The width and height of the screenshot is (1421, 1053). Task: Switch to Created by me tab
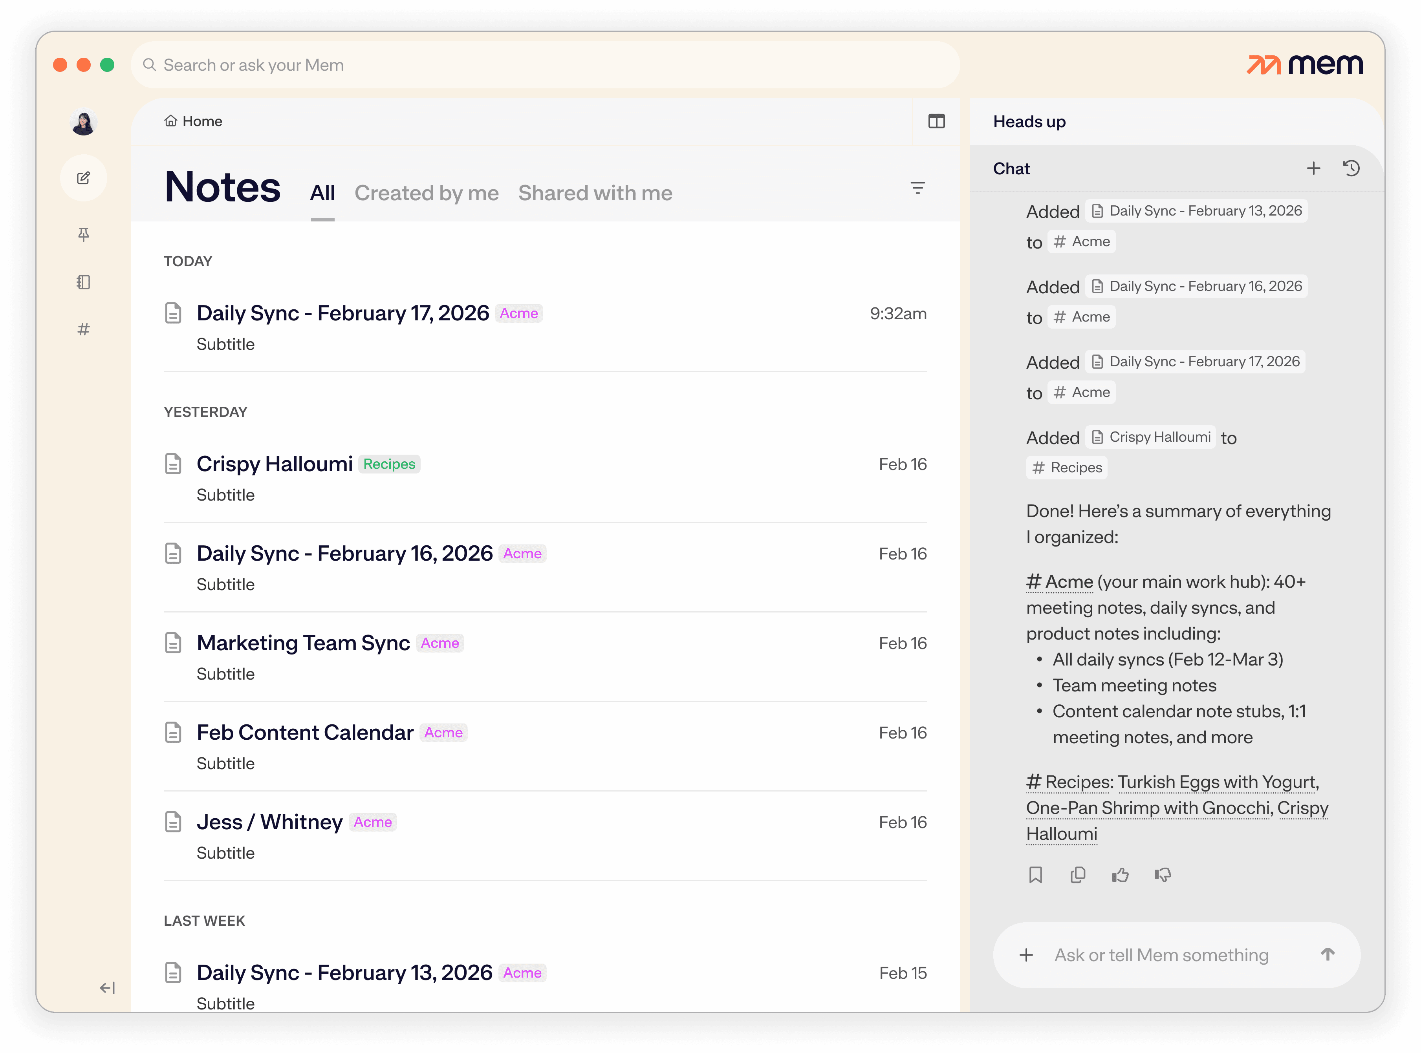(x=427, y=193)
